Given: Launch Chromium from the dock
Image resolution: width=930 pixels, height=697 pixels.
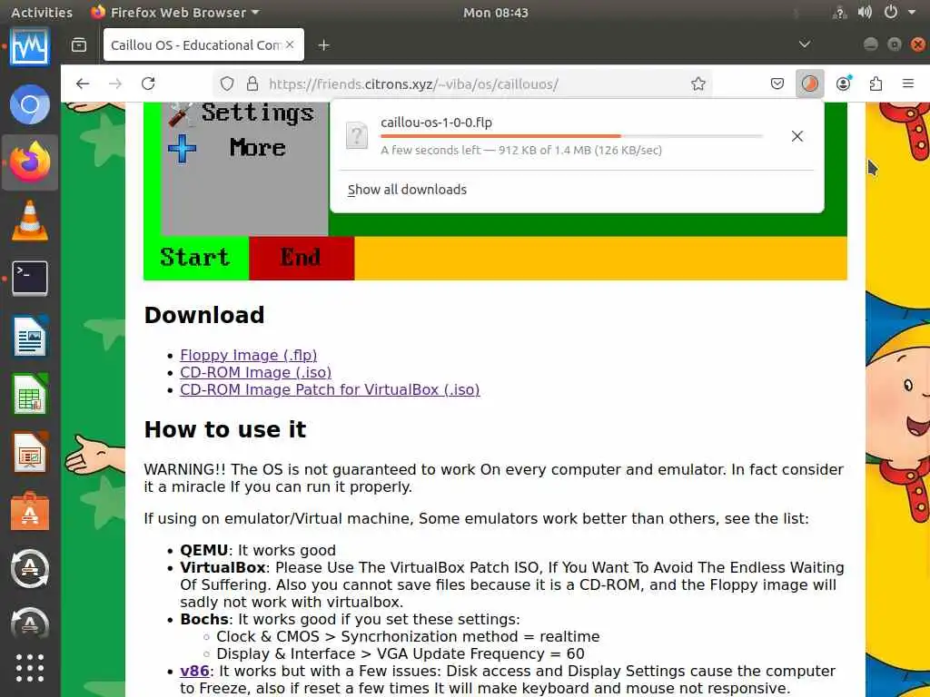Looking at the screenshot, I should [30, 104].
